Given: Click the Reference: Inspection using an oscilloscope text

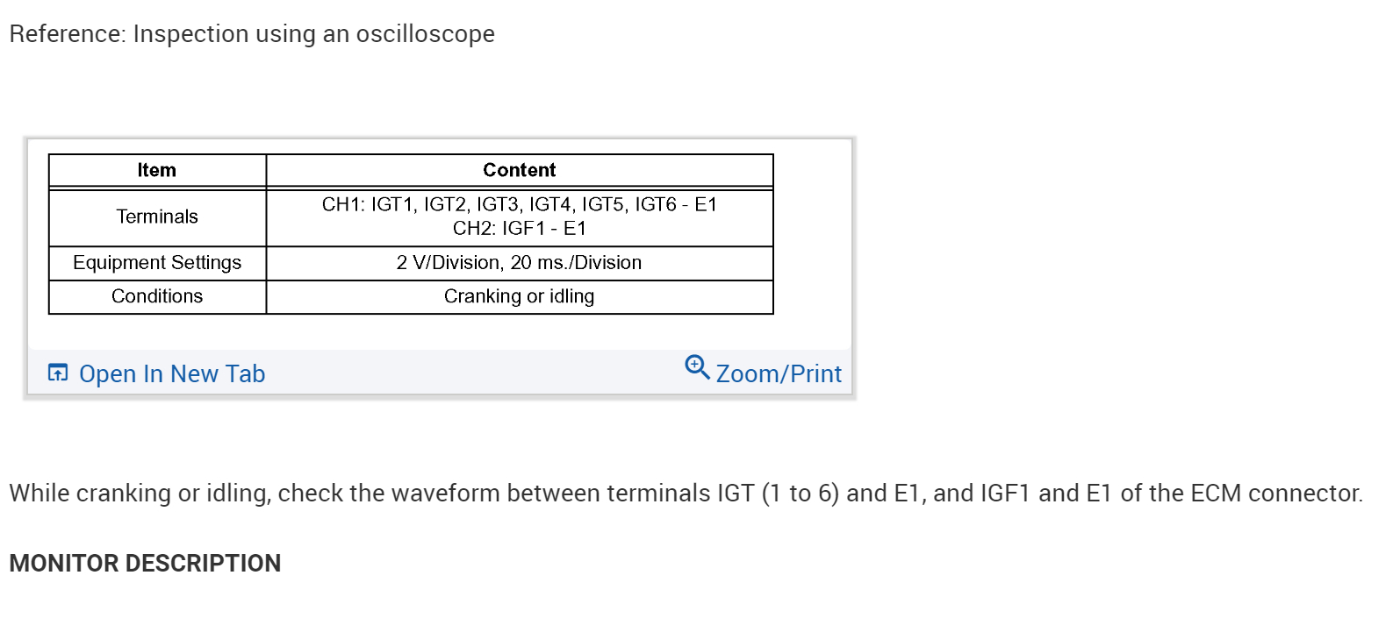Looking at the screenshot, I should tap(252, 34).
